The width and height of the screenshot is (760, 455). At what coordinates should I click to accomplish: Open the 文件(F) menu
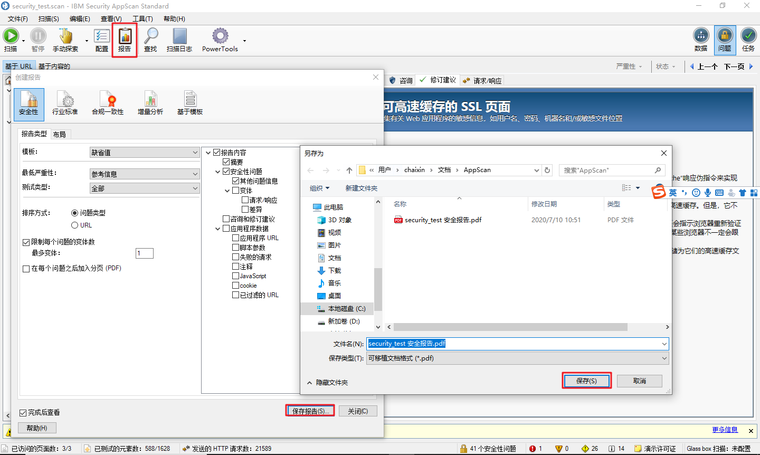(x=18, y=18)
